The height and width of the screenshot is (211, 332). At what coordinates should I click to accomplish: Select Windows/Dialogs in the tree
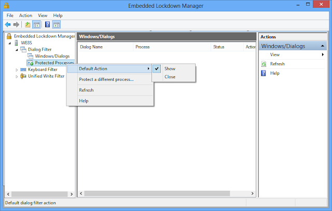pyautogui.click(x=52, y=56)
